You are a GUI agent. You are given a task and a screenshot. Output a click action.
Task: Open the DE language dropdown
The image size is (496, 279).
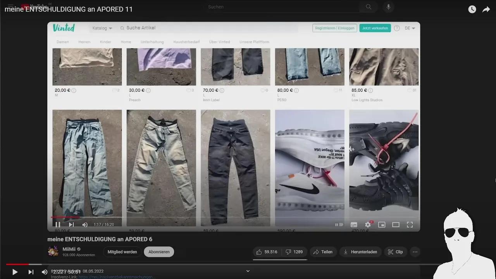coord(410,28)
